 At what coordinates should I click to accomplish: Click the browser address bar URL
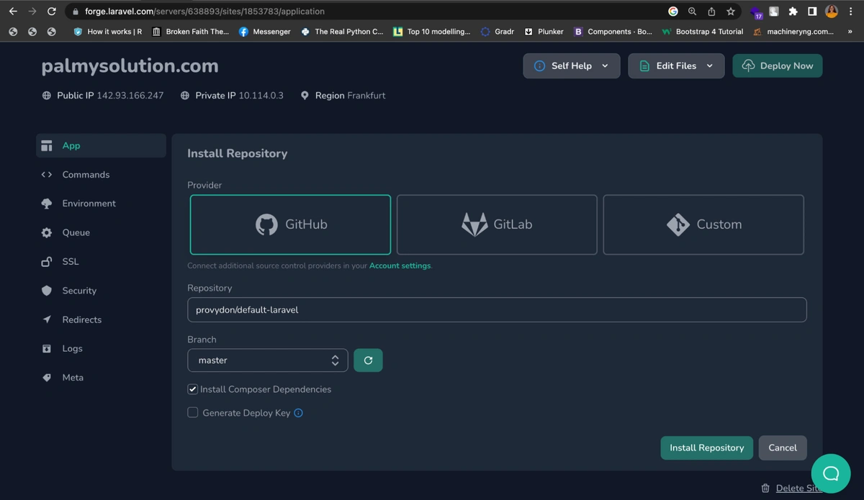click(204, 12)
